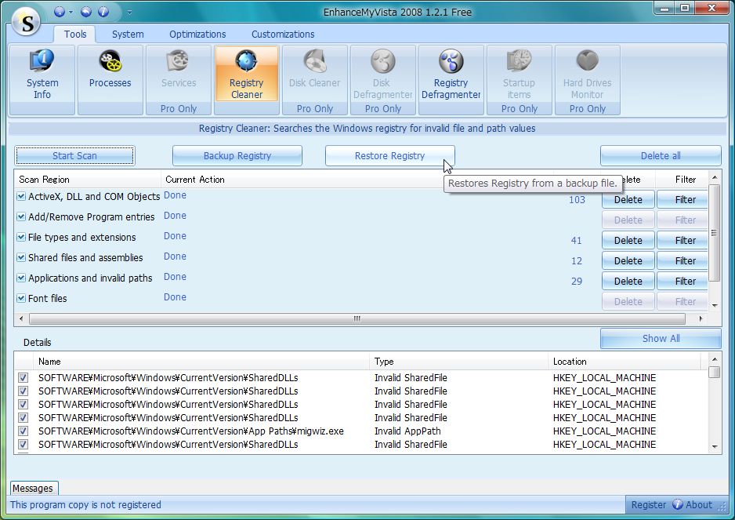Screen dimensions: 735x520
Task: Switch to the Customizations tab
Action: pos(283,35)
